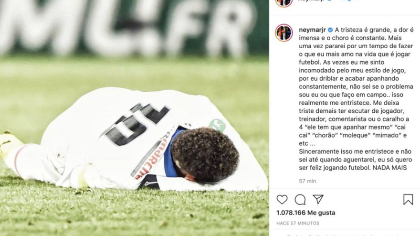
Task: Open the neymarjr username link in the caption
Action: click(x=312, y=30)
